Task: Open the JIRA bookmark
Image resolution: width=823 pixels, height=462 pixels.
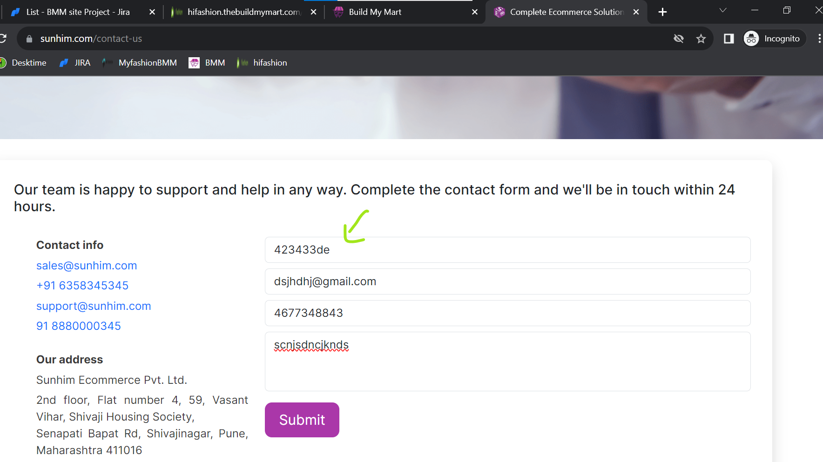Action: [75, 63]
